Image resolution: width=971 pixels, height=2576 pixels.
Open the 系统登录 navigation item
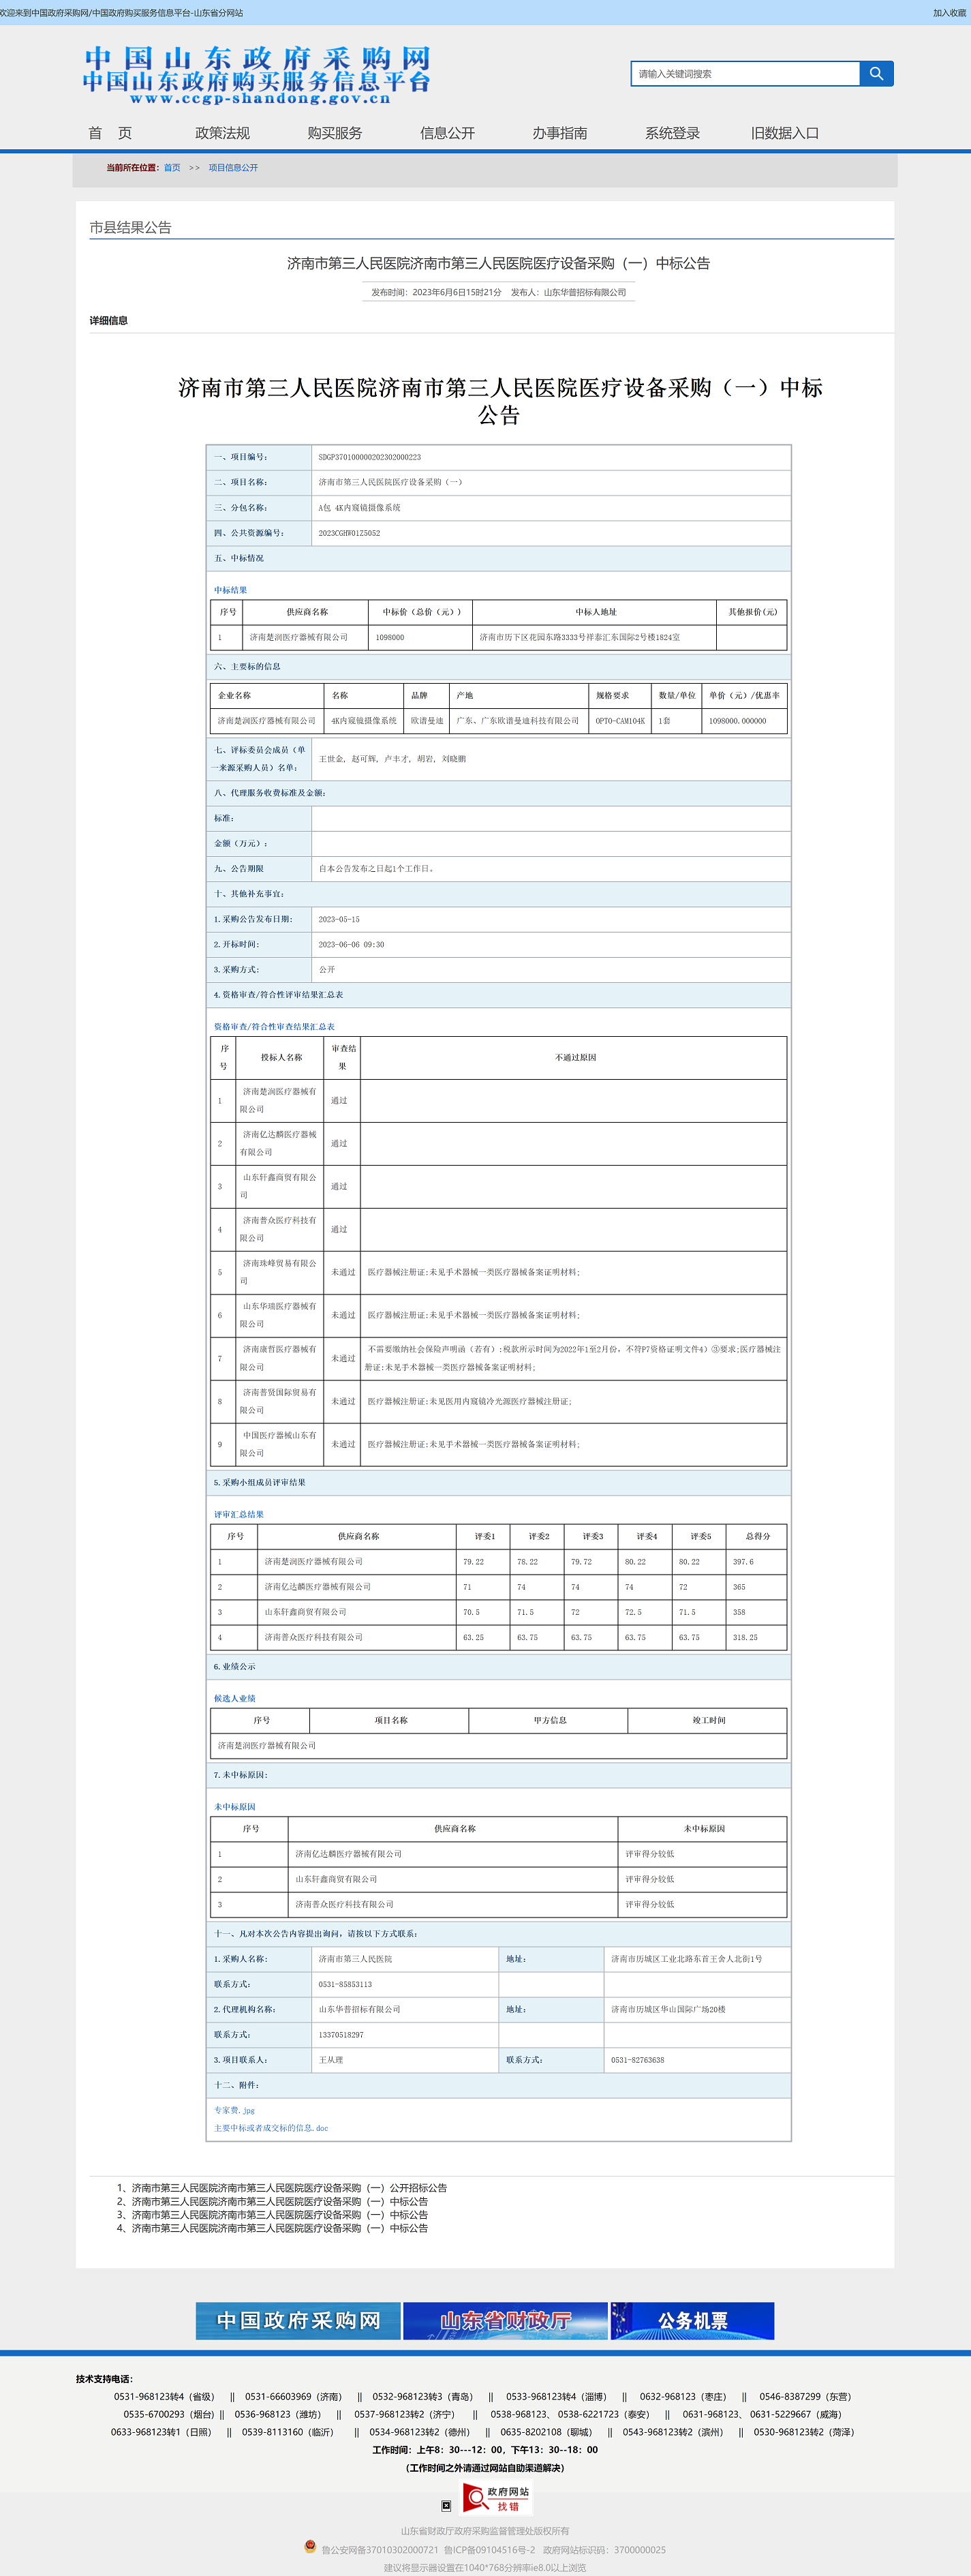[x=672, y=133]
